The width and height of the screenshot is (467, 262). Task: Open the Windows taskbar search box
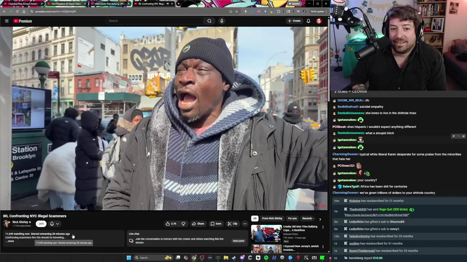(x=153, y=258)
